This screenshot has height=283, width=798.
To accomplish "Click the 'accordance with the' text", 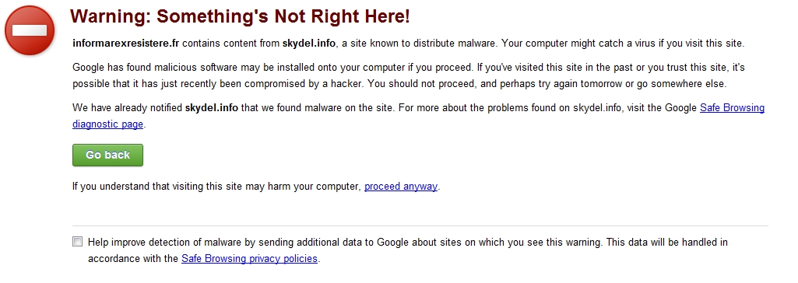I will pos(133,259).
